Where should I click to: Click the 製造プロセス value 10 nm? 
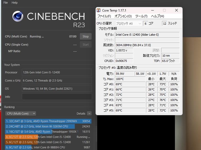(170, 56)
